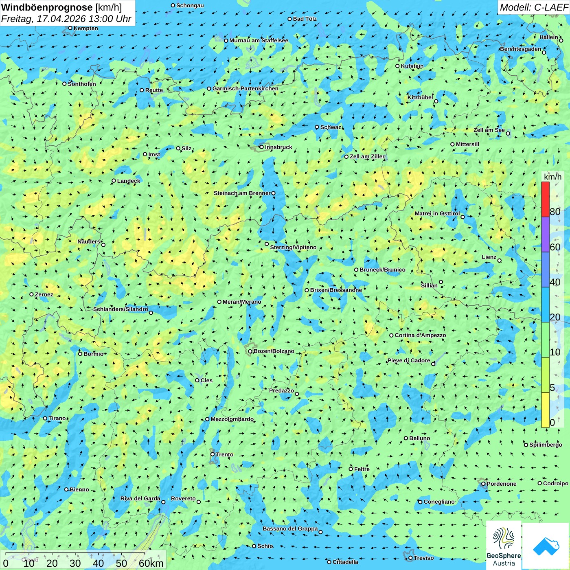
Task: Click the Sillian label
Action: pos(429,285)
